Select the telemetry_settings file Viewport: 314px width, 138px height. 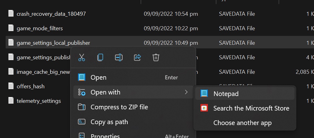(39, 101)
